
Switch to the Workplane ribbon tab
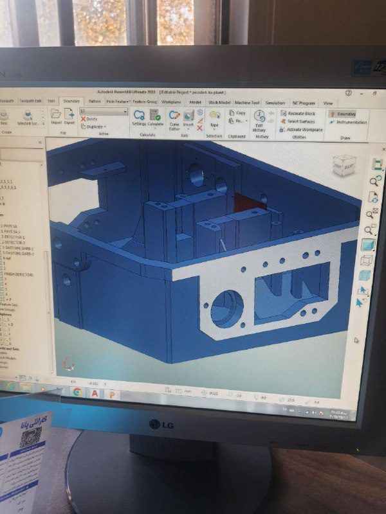(x=171, y=102)
